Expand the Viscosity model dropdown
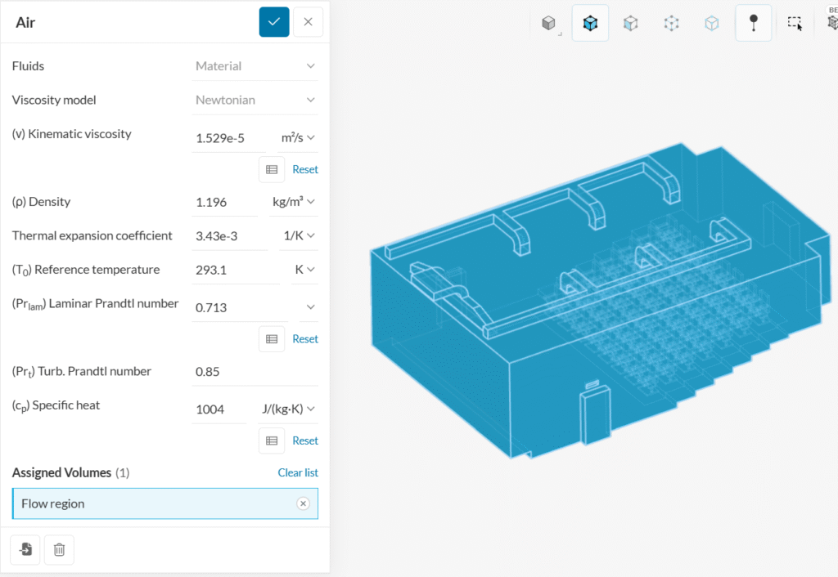Image resolution: width=838 pixels, height=577 pixels. pyautogui.click(x=255, y=100)
